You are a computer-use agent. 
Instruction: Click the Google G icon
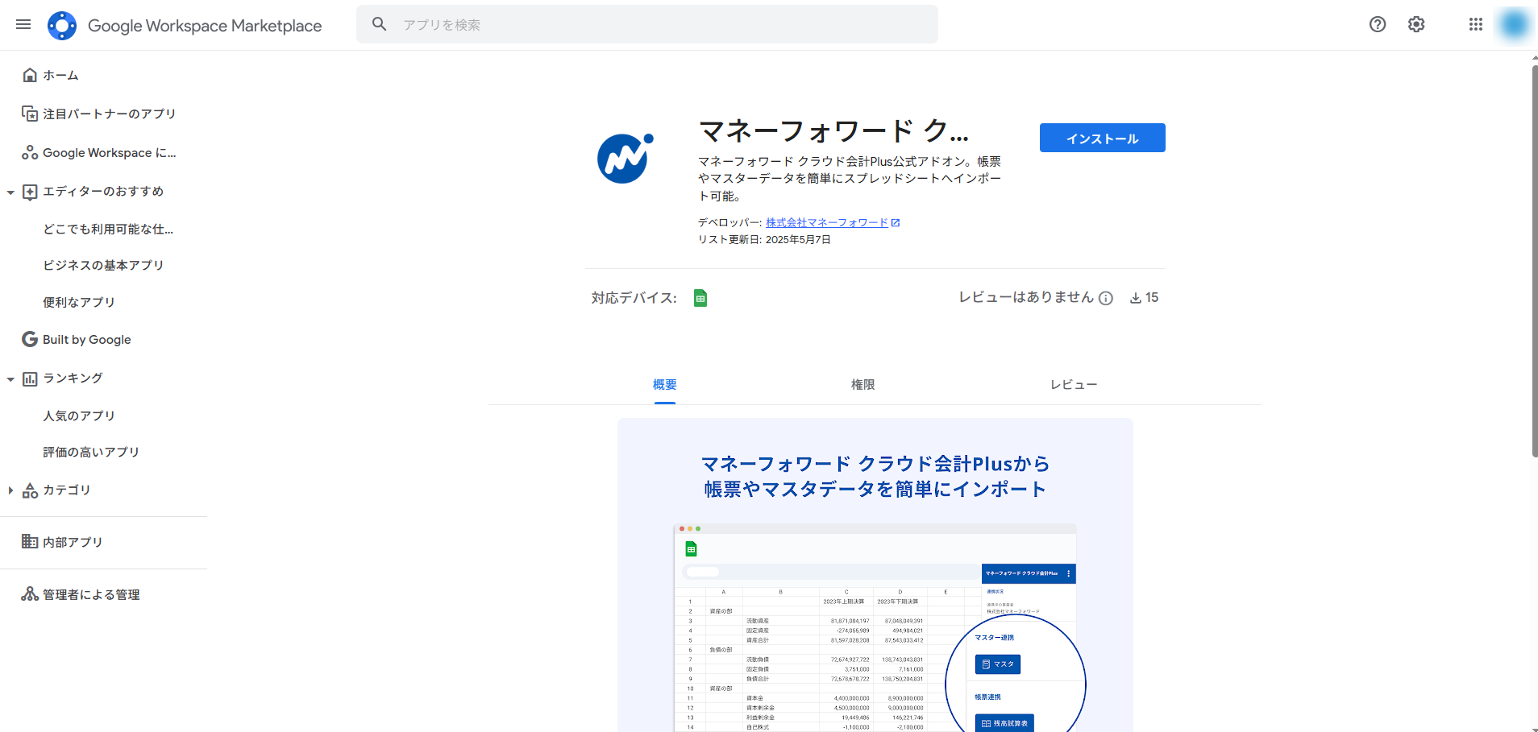click(x=30, y=339)
